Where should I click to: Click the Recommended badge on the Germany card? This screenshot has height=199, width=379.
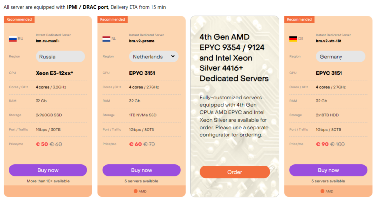coord(300,20)
